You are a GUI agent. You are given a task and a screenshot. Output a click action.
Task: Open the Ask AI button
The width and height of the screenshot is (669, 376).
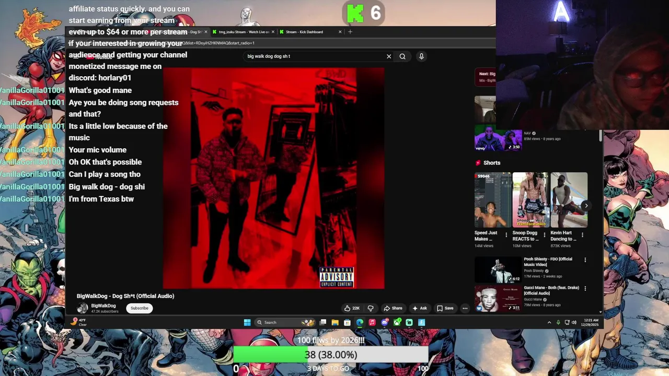[420, 308]
